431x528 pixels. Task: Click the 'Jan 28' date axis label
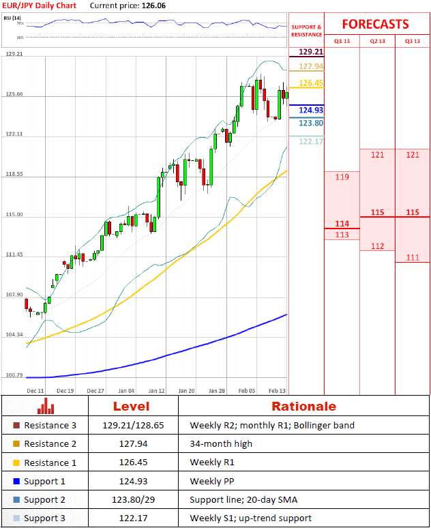[217, 391]
